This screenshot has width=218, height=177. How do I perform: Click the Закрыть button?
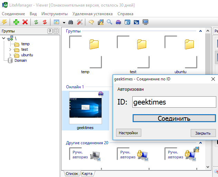203,133
